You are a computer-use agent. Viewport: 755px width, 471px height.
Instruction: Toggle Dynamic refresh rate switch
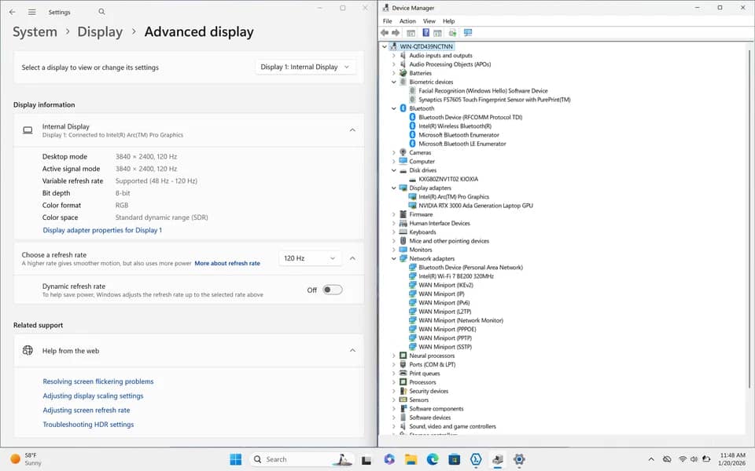pyautogui.click(x=333, y=290)
